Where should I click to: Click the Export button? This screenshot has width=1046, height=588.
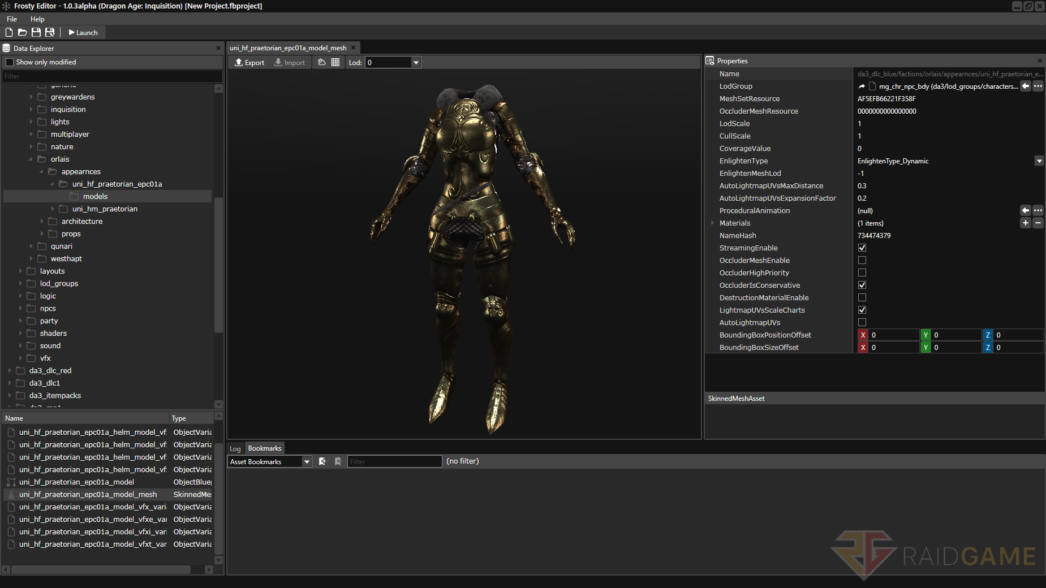(x=249, y=62)
